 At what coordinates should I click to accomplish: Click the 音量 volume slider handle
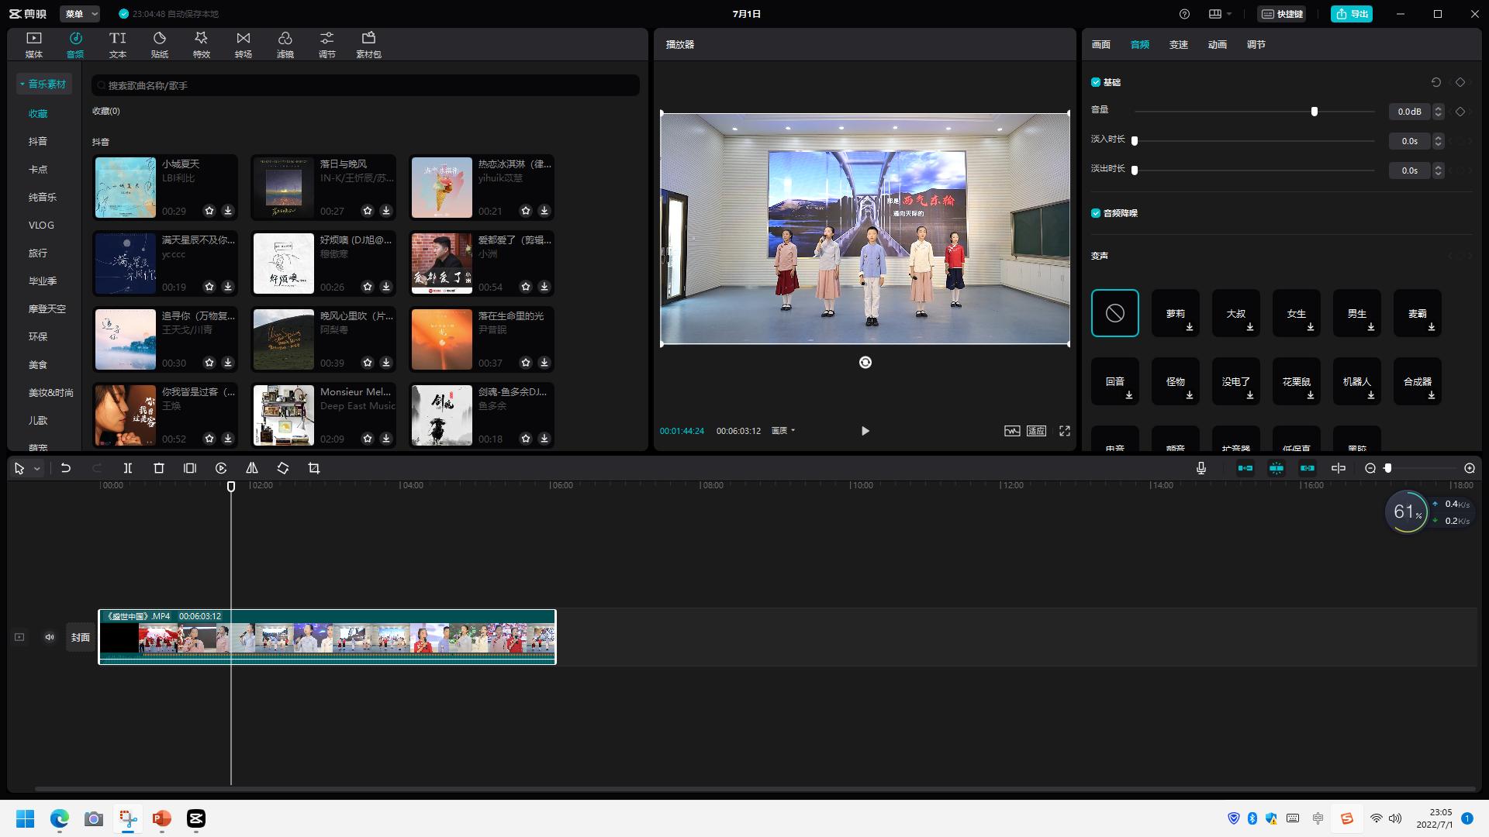click(x=1314, y=112)
